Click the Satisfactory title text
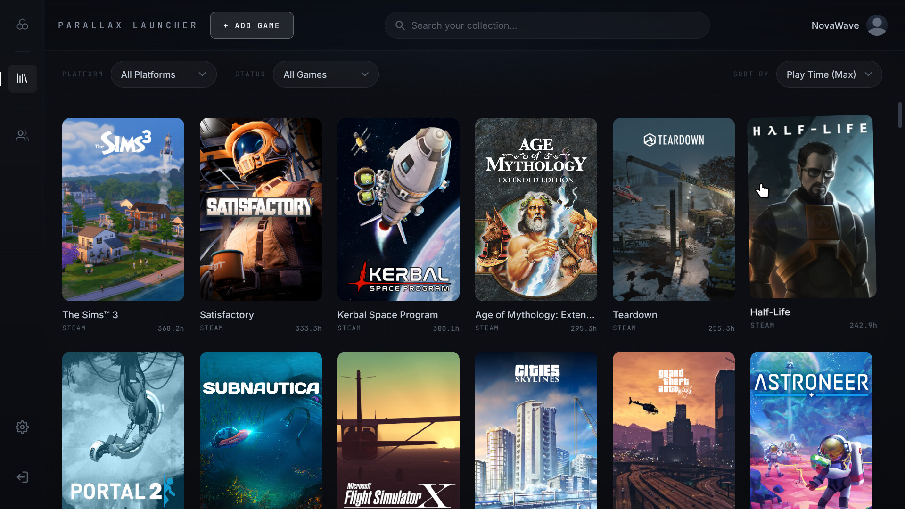The image size is (905, 509). 227,315
